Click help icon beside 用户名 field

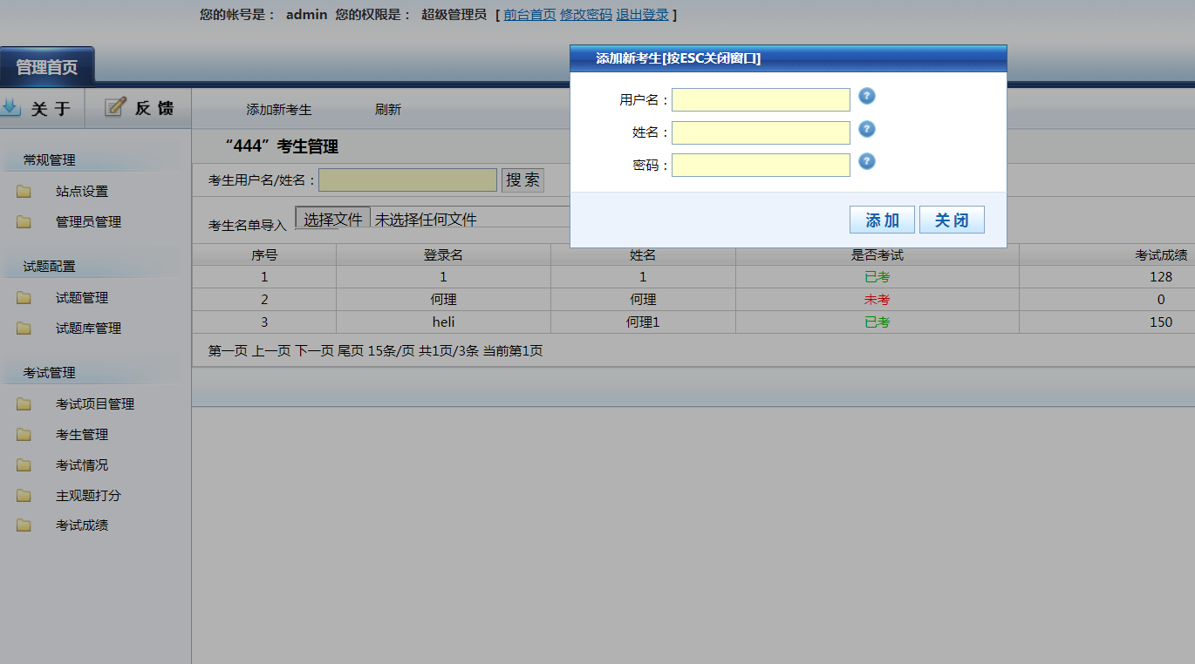tap(866, 96)
